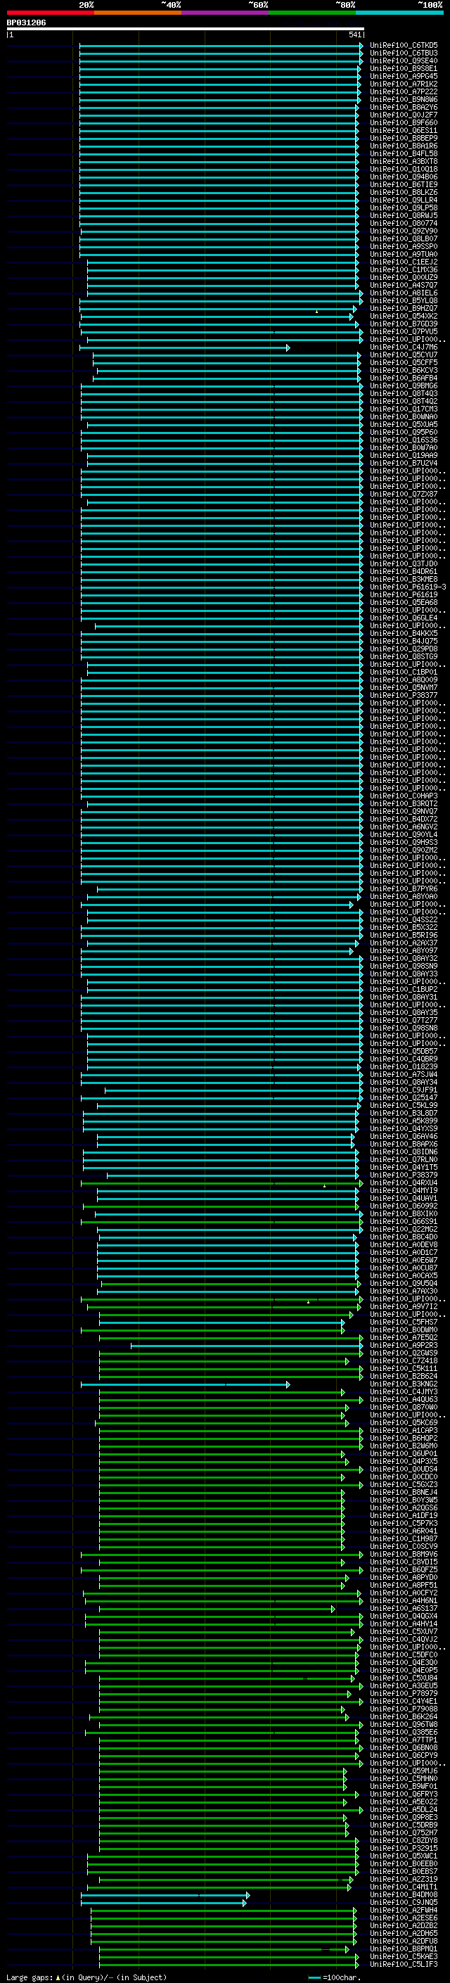Select the UniRef100_B7U2V4 label
This screenshot has height=1983, width=450.
pyautogui.click(x=404, y=464)
